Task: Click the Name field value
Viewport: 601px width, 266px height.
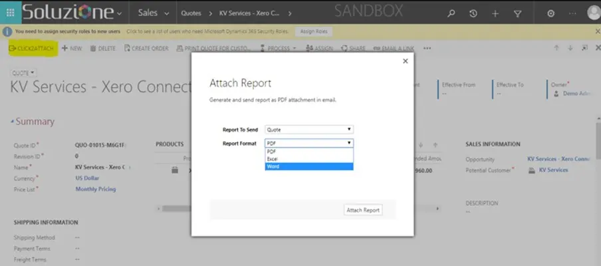Action: [x=100, y=167]
